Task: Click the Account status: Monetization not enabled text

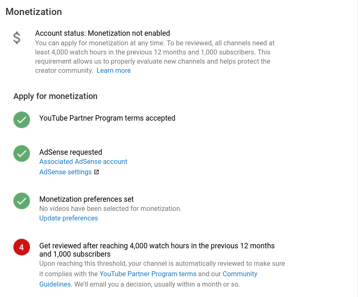Action: 103,33
